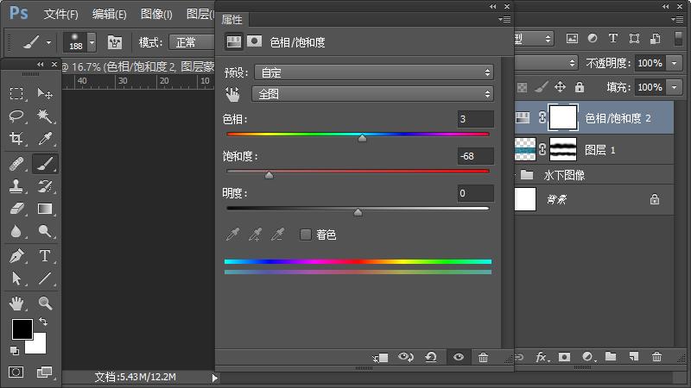
Task: Open Properties panel flyout menu
Action: tap(504, 19)
